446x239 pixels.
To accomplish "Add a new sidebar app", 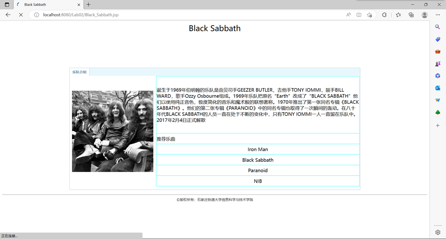I will point(438,125).
